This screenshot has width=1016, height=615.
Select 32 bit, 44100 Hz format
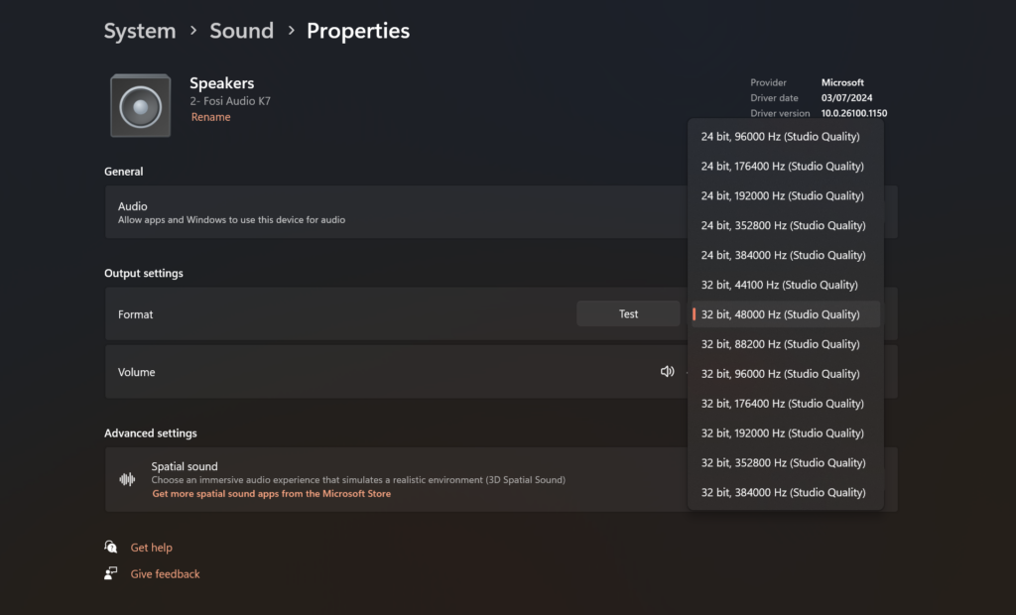pos(779,285)
